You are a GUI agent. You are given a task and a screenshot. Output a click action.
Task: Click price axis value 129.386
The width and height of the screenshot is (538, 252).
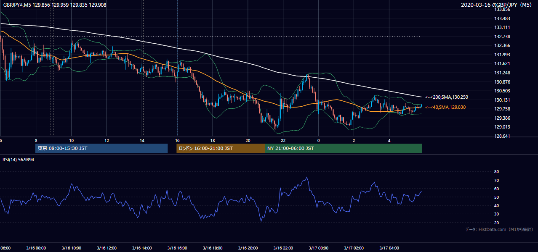point(502,118)
